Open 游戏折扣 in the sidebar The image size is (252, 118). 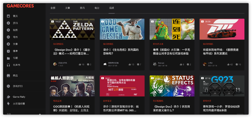(18, 86)
